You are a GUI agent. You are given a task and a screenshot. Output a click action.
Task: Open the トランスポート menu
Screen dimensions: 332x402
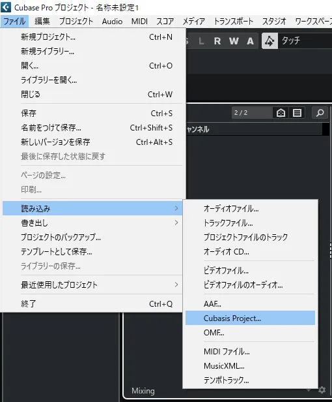(x=234, y=22)
